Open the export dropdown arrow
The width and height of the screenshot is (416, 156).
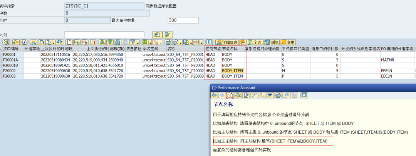pyautogui.click(x=191, y=42)
